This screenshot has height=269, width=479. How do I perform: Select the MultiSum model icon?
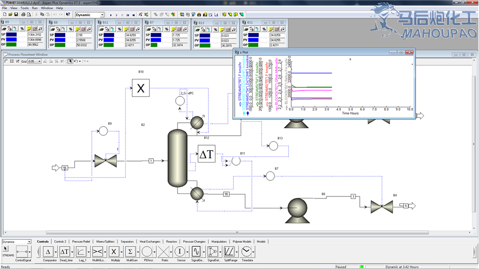pyautogui.click(x=130, y=252)
